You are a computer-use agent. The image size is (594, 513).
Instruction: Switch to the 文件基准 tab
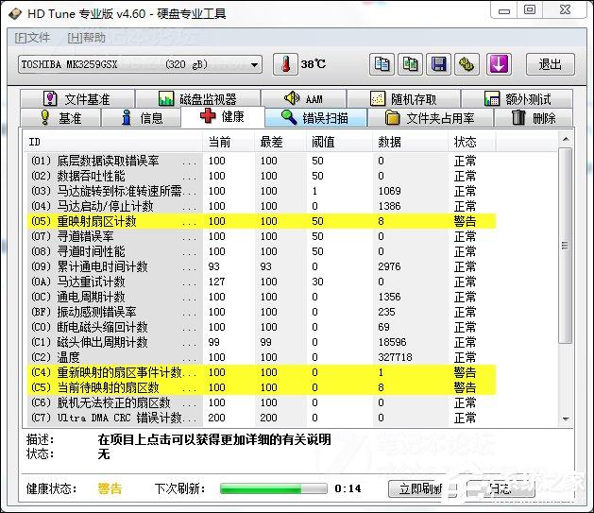point(77,99)
